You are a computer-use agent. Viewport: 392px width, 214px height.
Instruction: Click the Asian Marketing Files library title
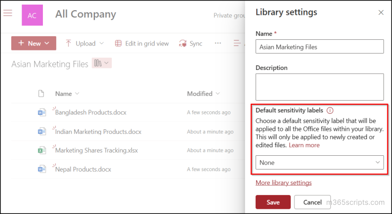click(50, 64)
